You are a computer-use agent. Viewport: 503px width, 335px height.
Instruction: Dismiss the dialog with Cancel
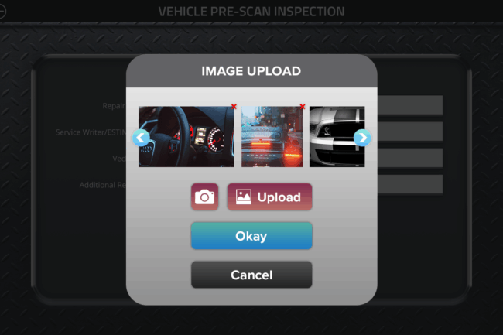251,275
